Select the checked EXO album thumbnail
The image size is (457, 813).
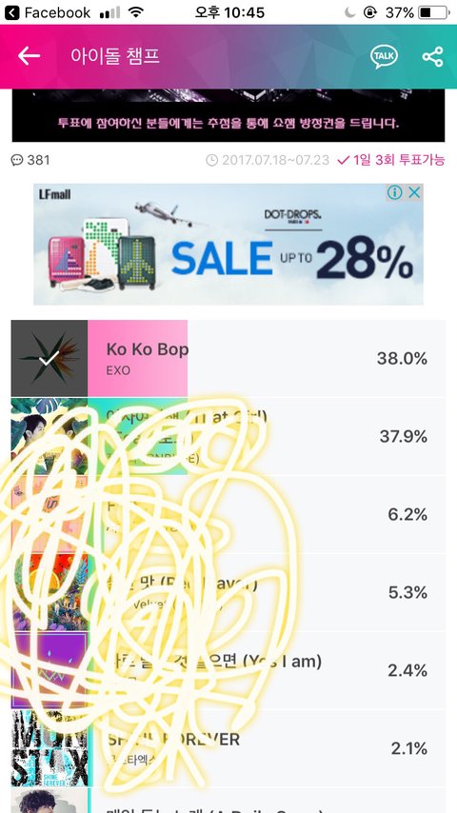coord(50,358)
